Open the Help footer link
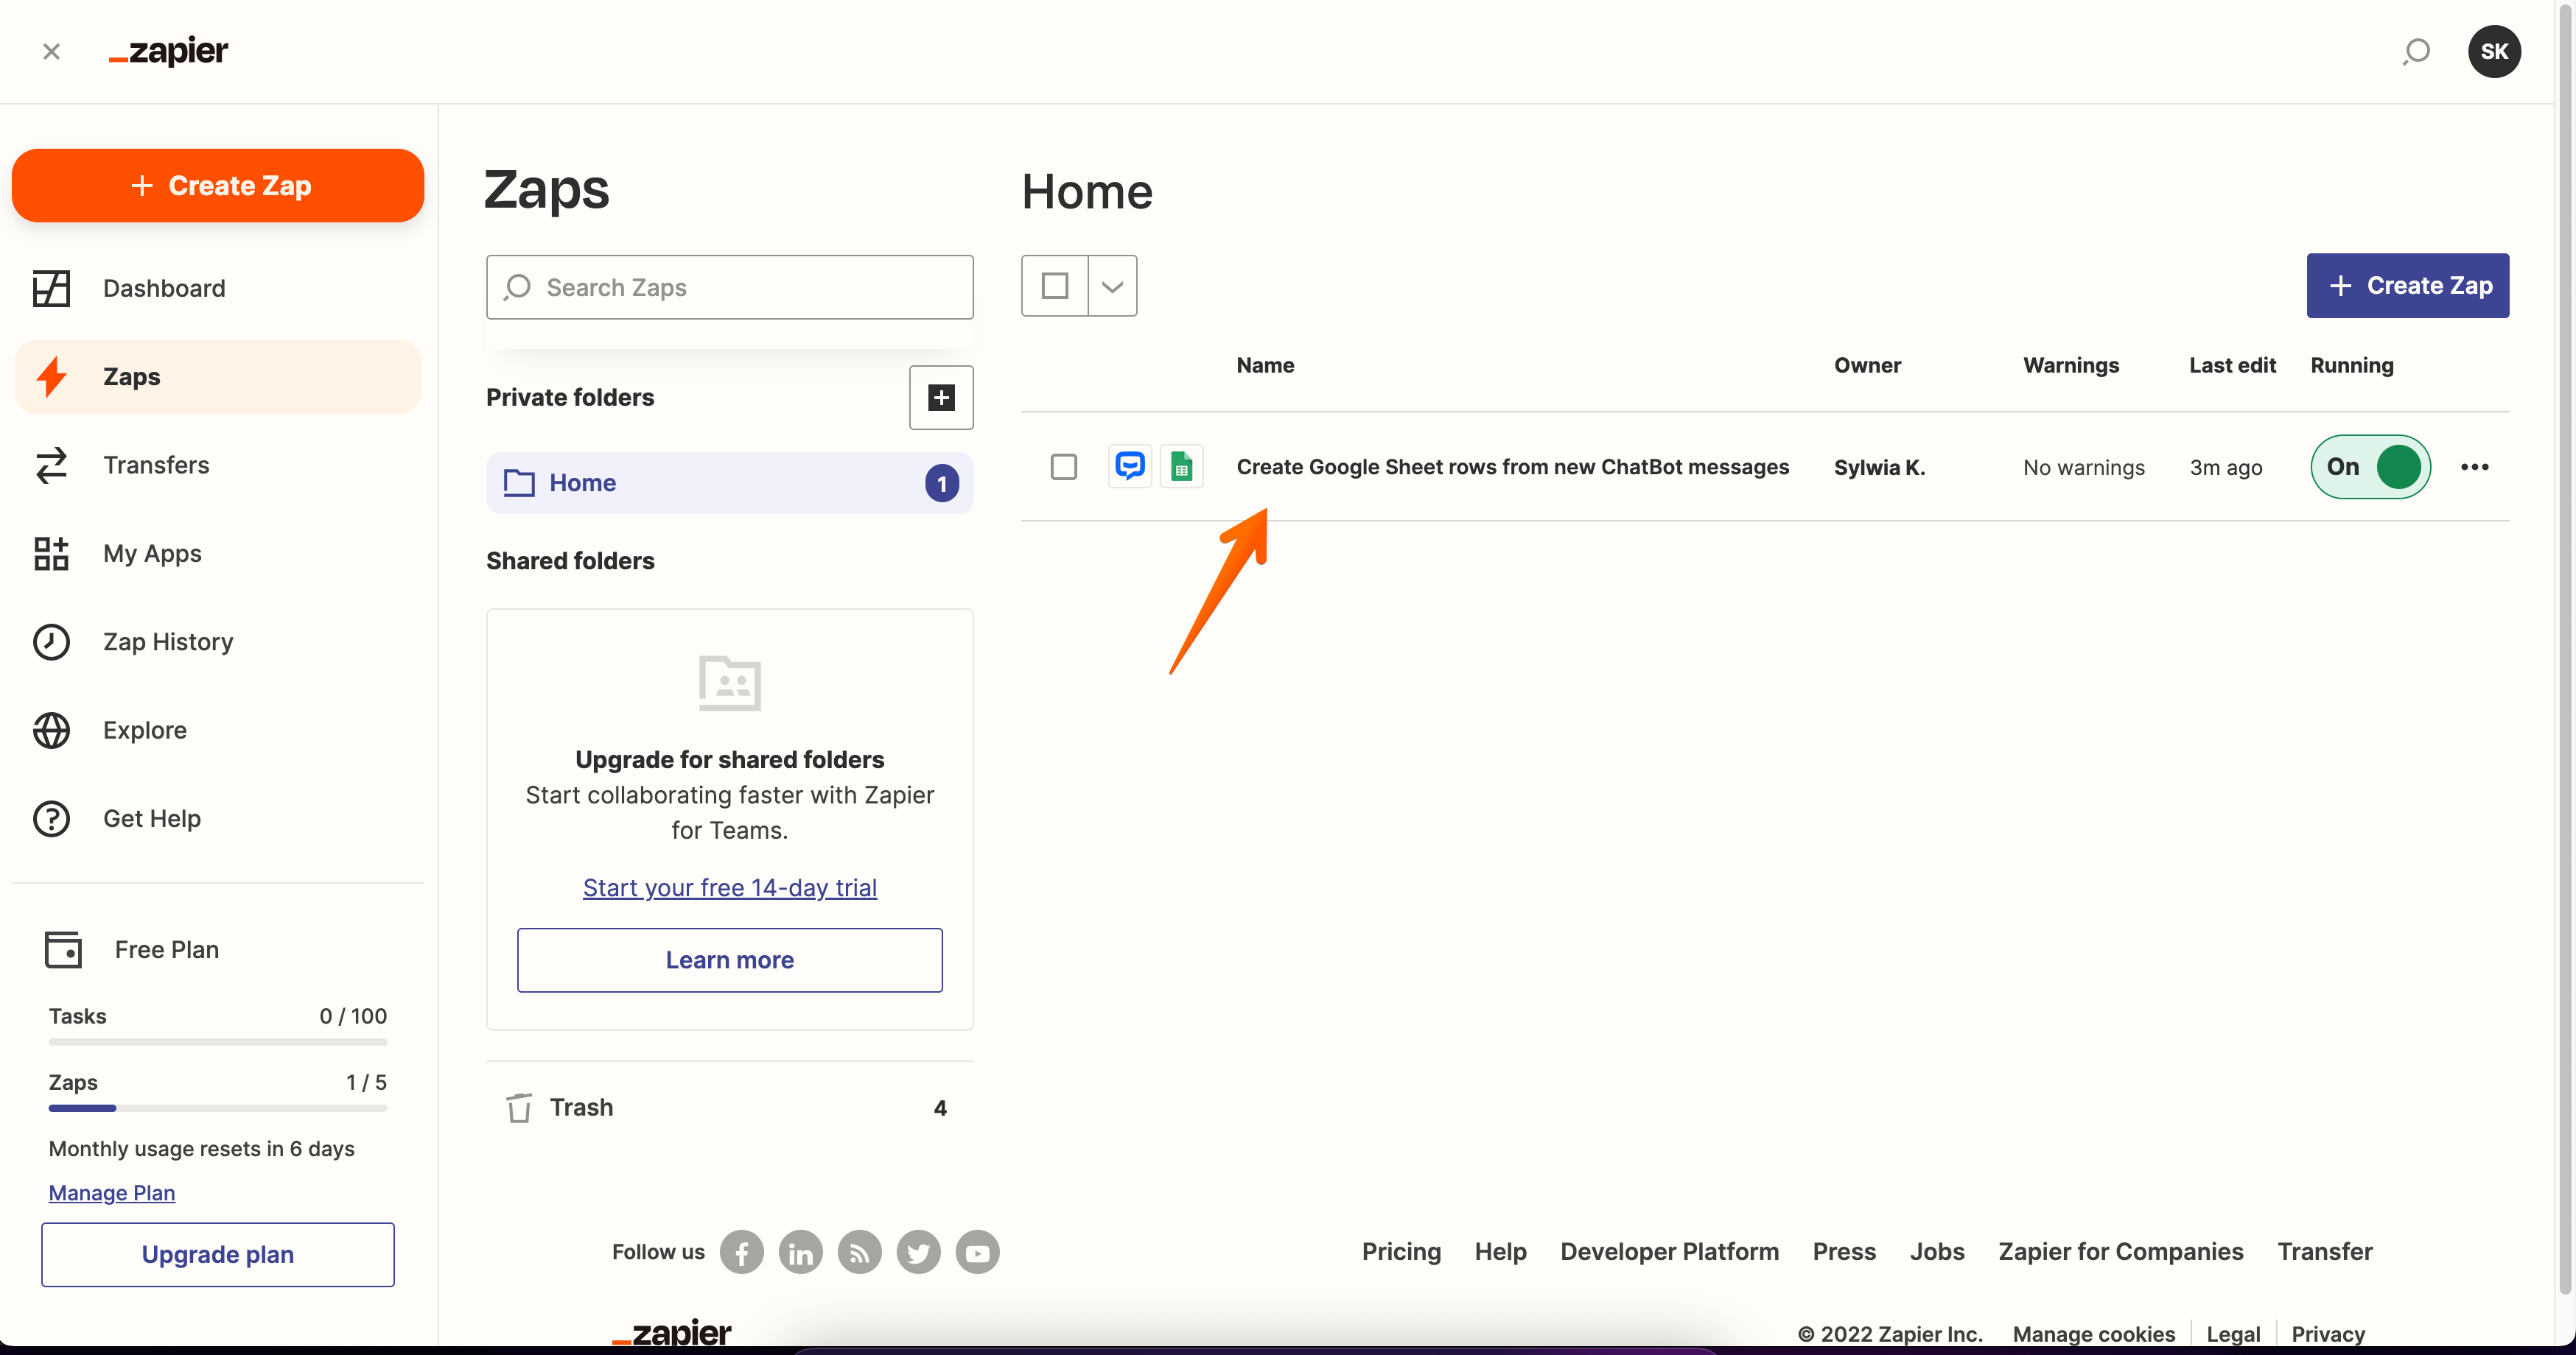Screen dimensions: 2576x1355 pos(1501,1252)
